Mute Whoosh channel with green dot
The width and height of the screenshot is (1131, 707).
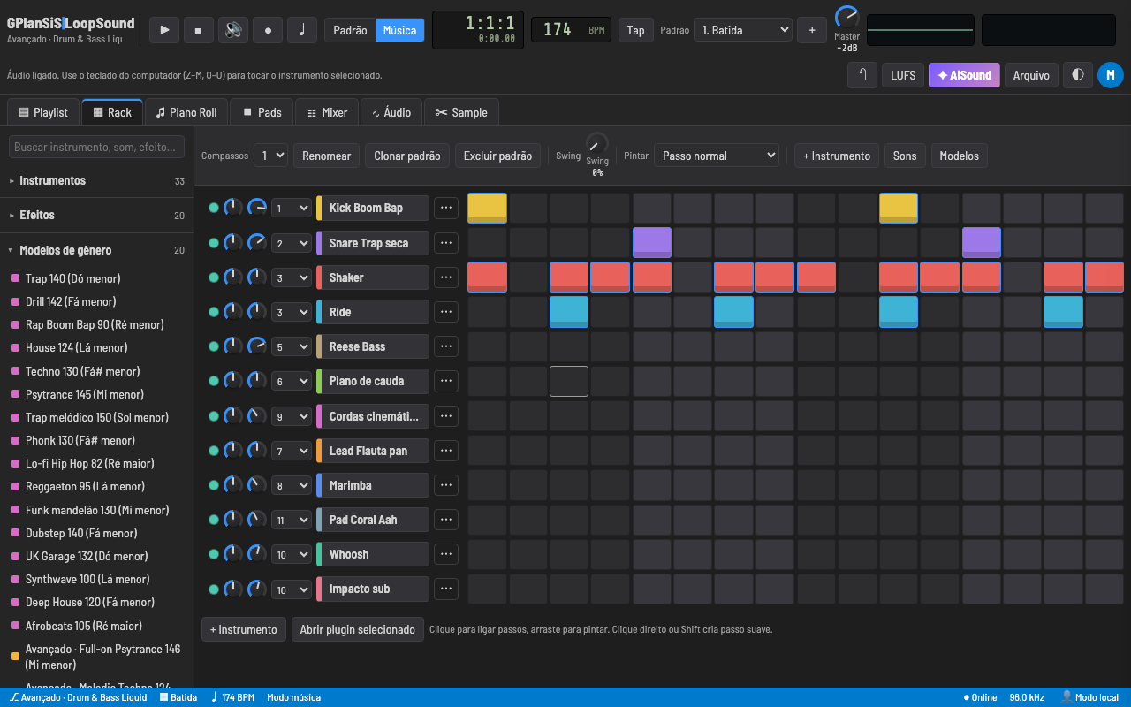tap(213, 554)
